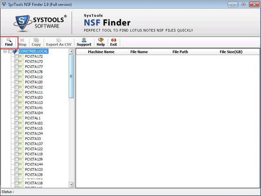Click the Status label in status bar

tap(8, 192)
